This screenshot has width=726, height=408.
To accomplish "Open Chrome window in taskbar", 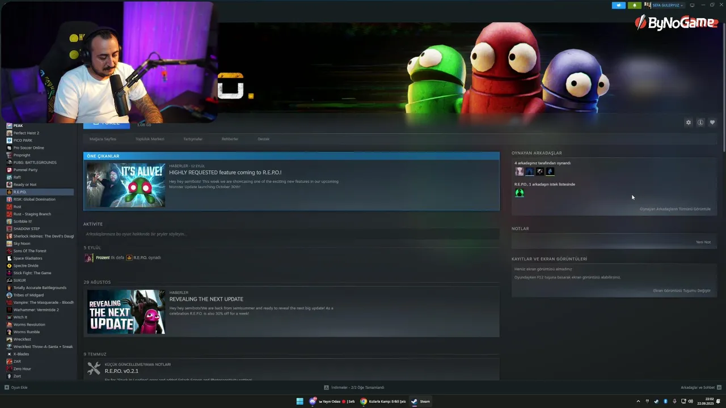I will 384,401.
